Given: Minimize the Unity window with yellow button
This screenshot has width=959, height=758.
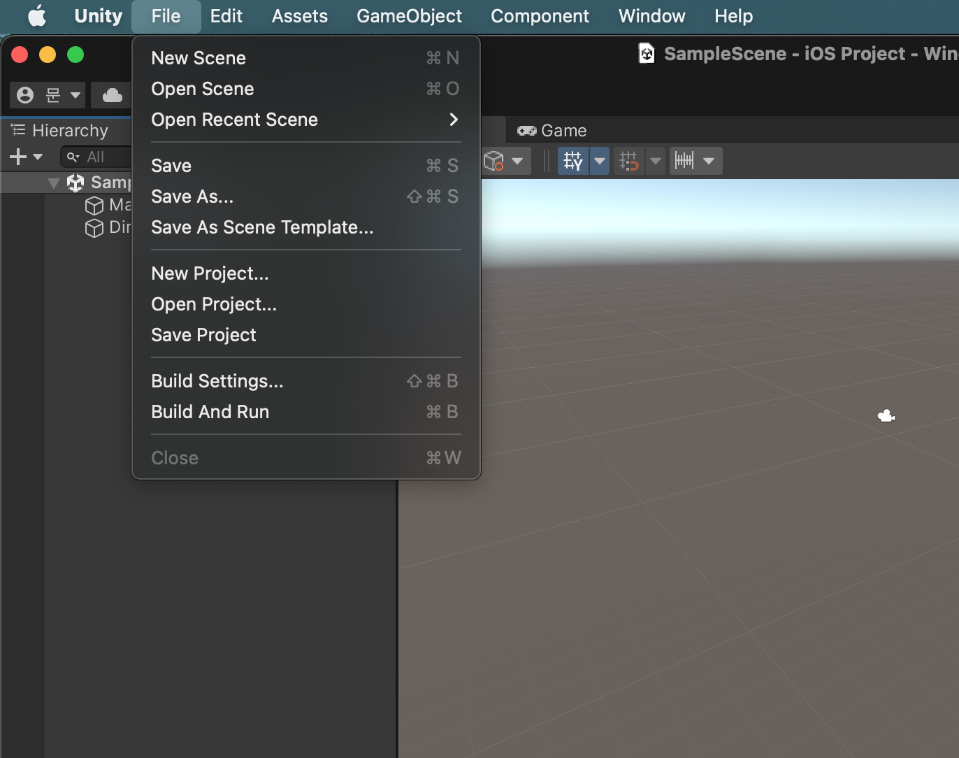Looking at the screenshot, I should tap(48, 55).
